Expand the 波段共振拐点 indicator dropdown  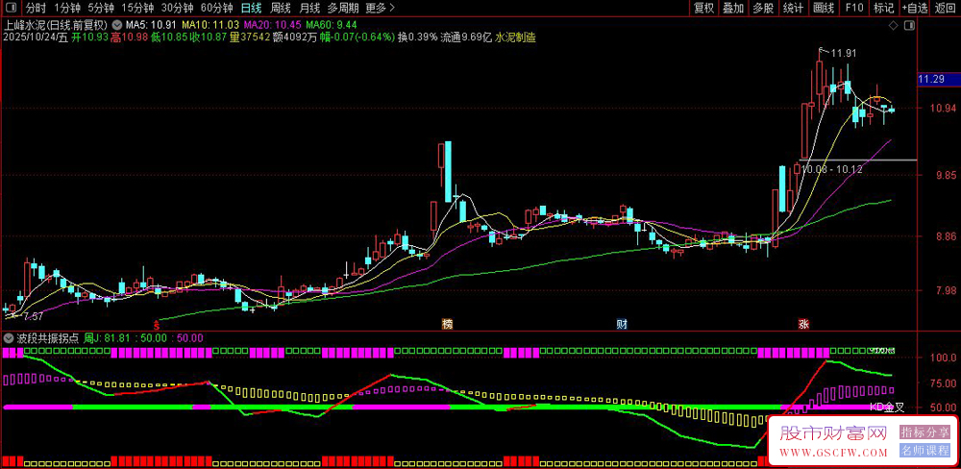coord(9,338)
